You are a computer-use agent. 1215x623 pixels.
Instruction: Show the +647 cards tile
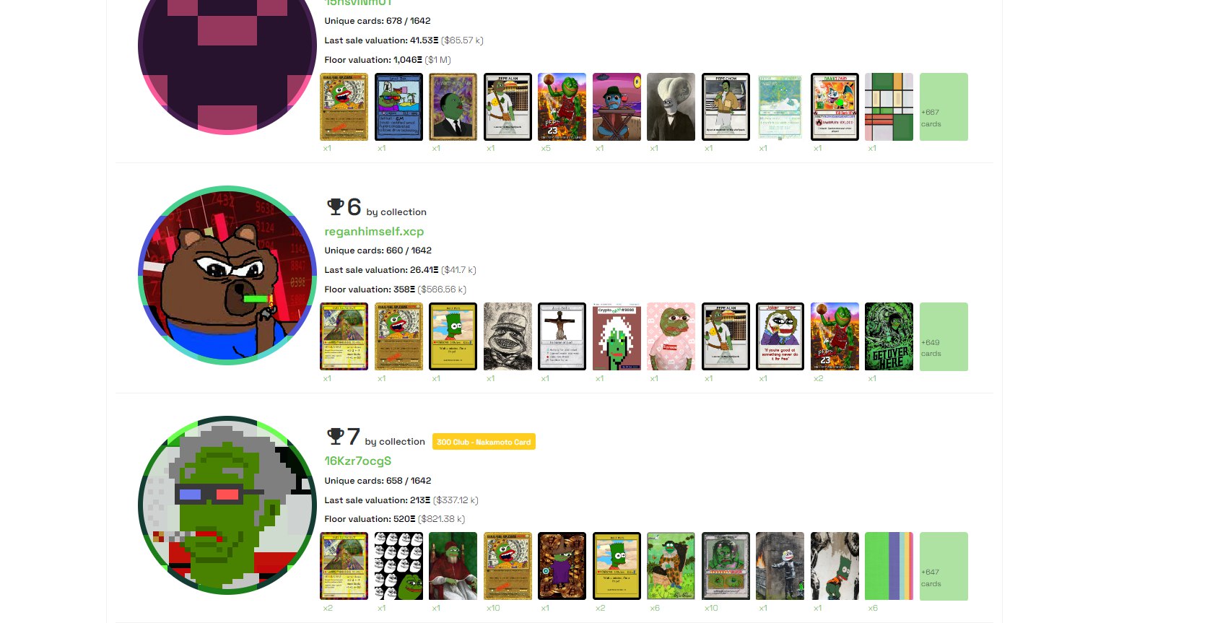944,566
